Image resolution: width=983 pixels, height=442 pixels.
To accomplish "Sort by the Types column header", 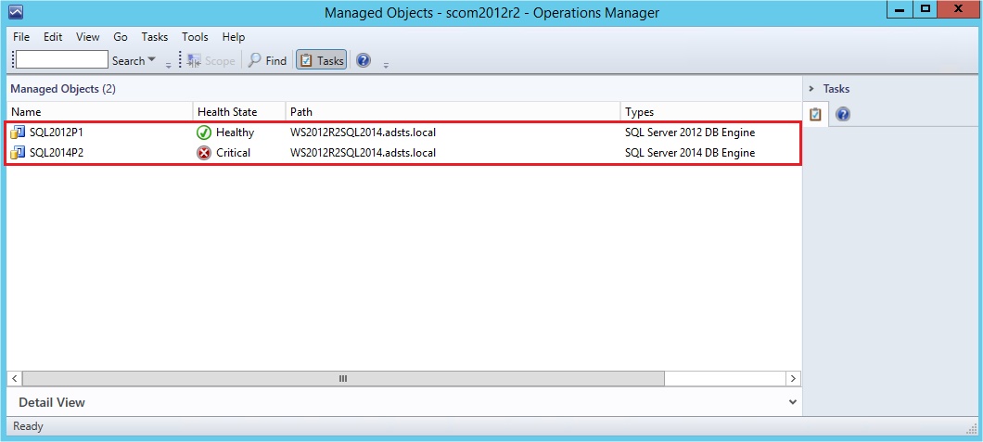I will coord(711,112).
